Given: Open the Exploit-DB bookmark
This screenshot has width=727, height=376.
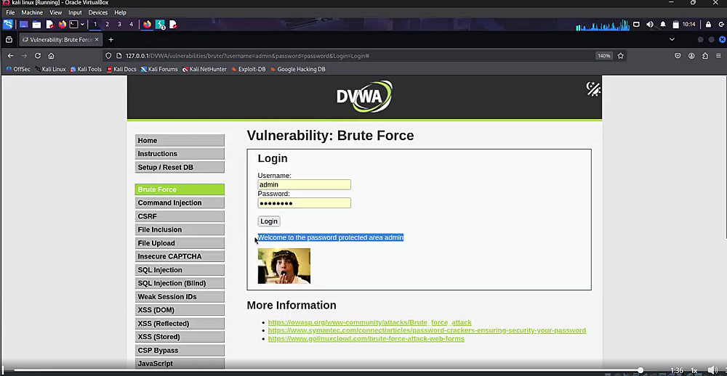Looking at the screenshot, I should [249, 69].
